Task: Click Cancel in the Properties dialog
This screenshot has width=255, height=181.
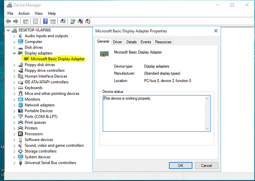Action: click(206, 165)
